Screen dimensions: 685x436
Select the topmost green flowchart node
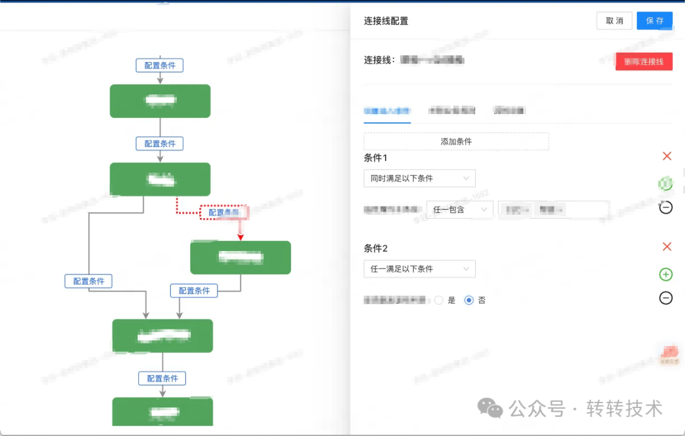160,101
